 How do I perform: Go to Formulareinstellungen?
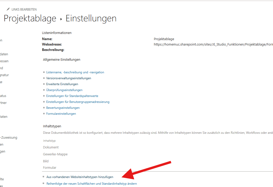click(x=61, y=114)
